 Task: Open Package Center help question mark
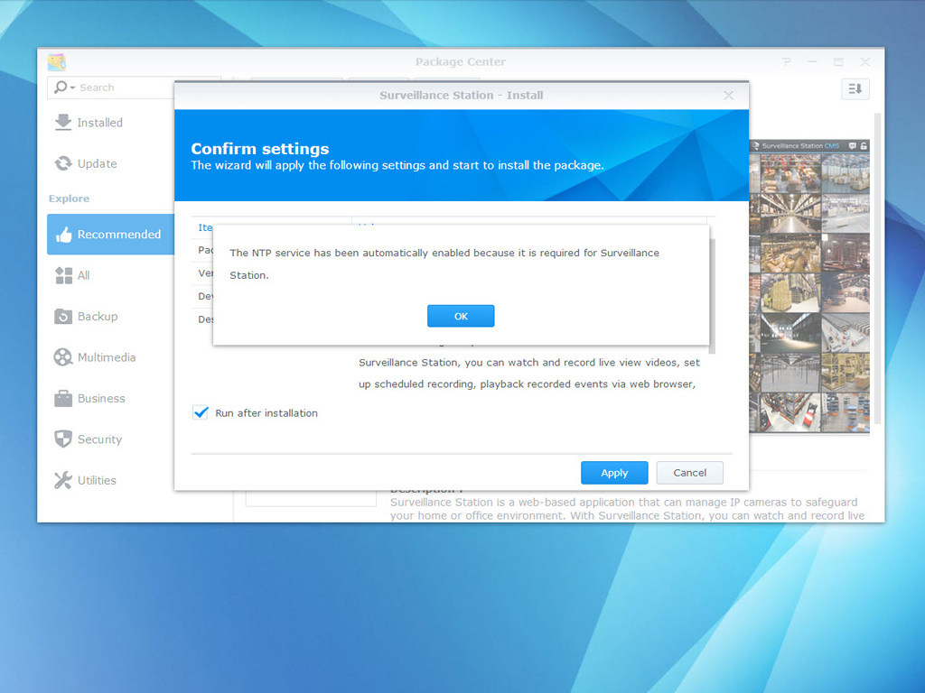(787, 62)
